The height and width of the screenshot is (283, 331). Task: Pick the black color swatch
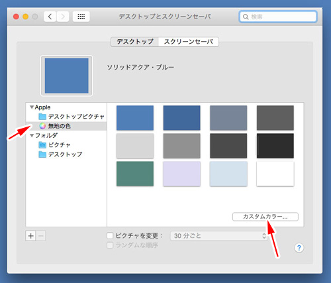click(x=275, y=146)
